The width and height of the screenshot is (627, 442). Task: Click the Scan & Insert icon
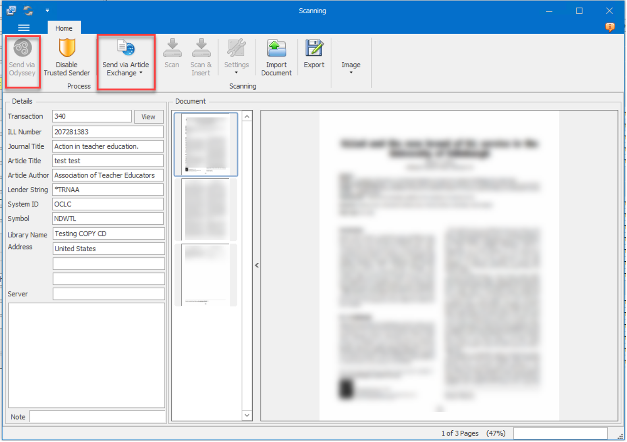click(x=201, y=48)
